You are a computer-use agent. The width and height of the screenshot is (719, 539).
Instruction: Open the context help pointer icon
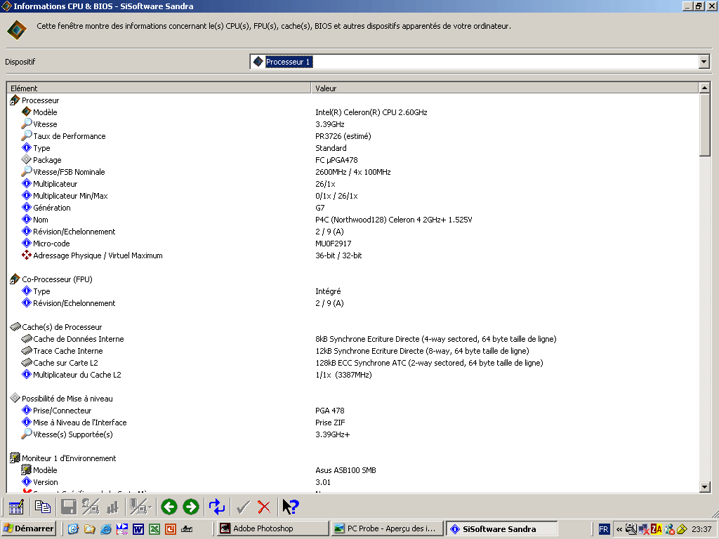click(290, 507)
